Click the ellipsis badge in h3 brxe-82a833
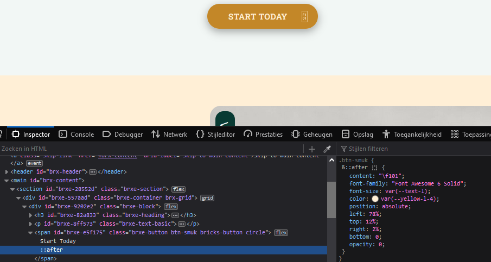 [x=175, y=215]
